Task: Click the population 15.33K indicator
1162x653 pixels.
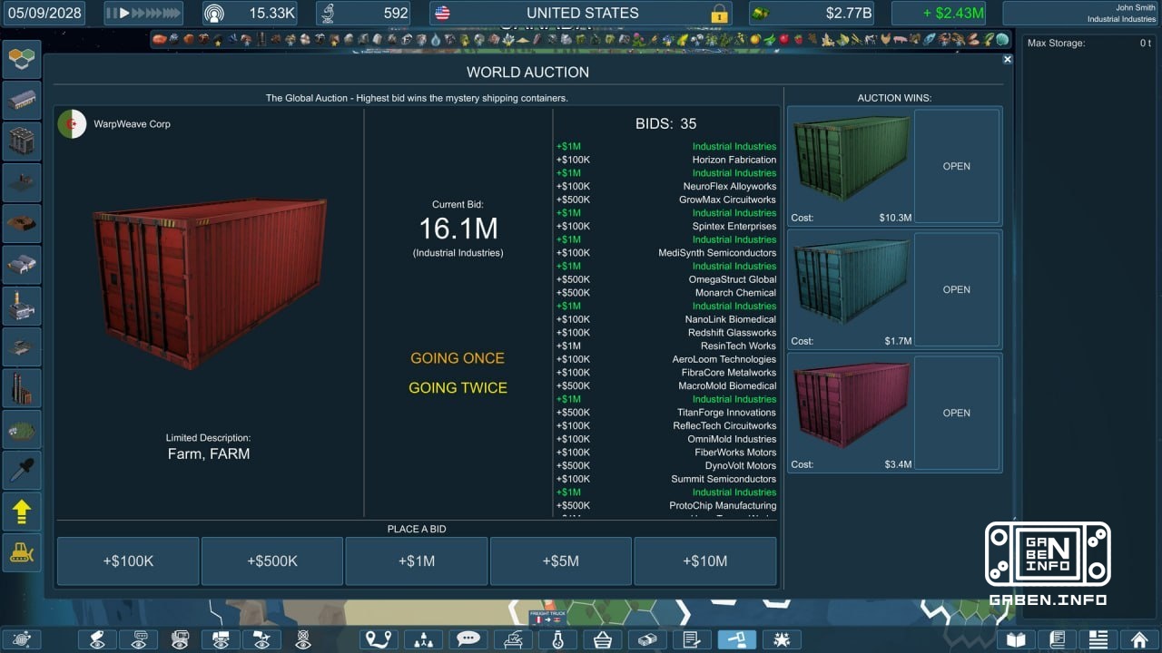Action: [x=251, y=14]
